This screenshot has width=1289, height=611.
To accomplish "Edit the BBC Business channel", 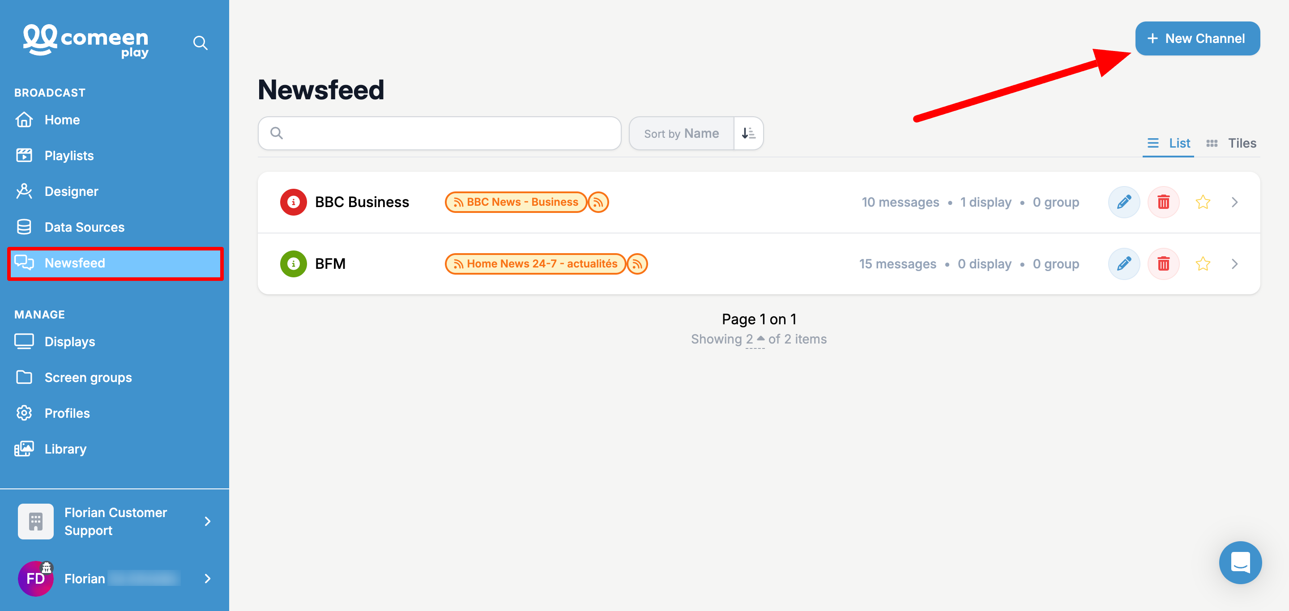I will [x=1124, y=203].
